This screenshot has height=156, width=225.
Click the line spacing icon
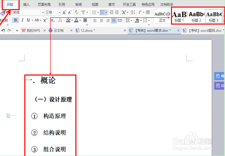pyautogui.click(x=128, y=20)
